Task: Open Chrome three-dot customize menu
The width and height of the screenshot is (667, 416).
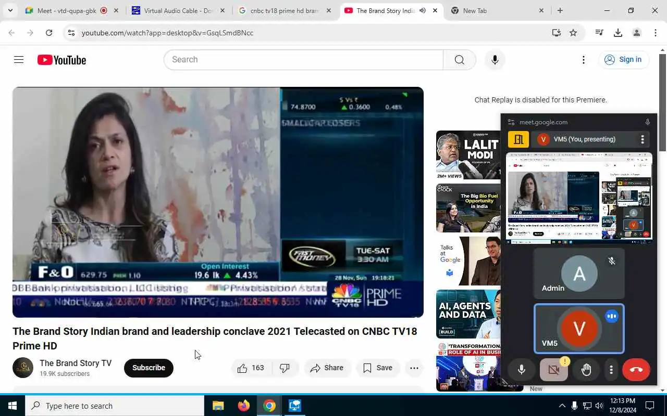Action: click(x=655, y=33)
